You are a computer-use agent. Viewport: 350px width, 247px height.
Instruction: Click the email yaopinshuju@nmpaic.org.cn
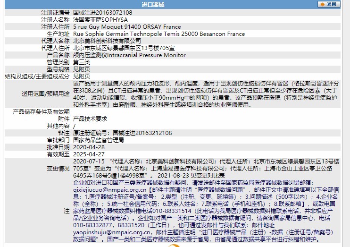[112, 232]
